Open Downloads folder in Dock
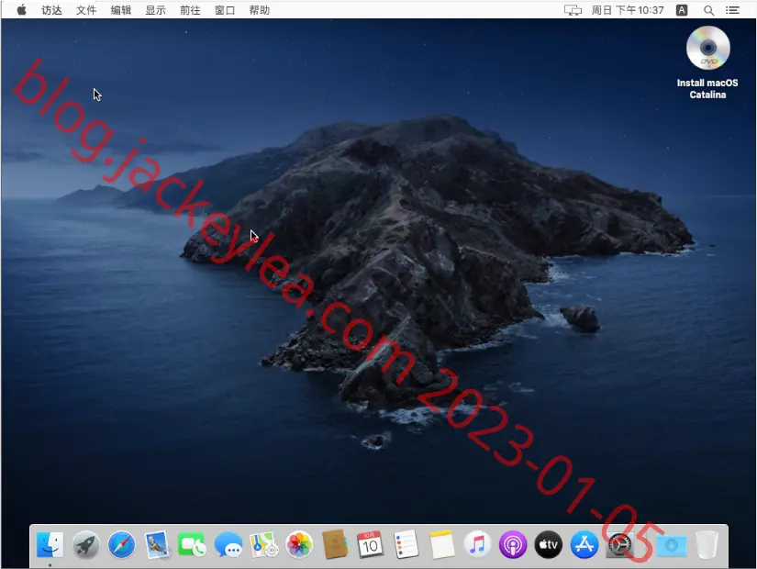This screenshot has width=757, height=569. pyautogui.click(x=672, y=545)
